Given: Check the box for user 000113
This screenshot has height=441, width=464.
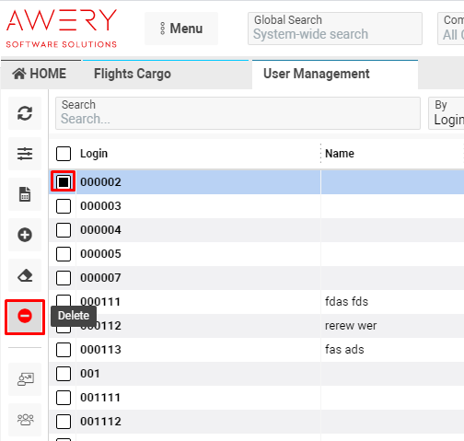Looking at the screenshot, I should pyautogui.click(x=64, y=350).
